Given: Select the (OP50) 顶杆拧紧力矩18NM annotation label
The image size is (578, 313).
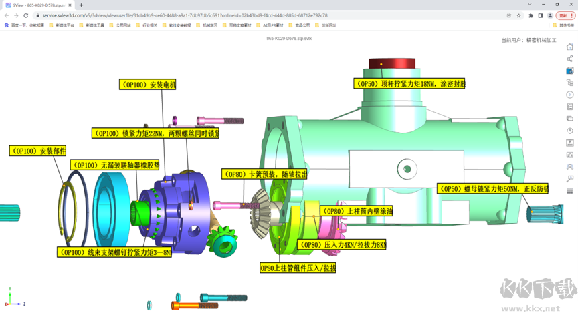Looking at the screenshot, I should click(x=409, y=84).
